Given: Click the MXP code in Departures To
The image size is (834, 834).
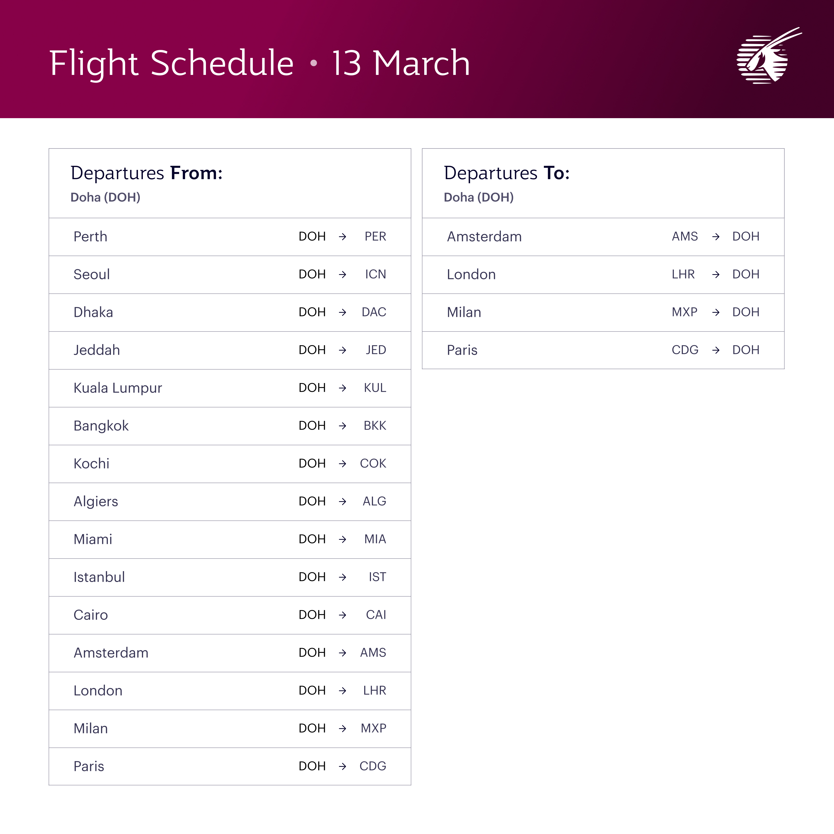Looking at the screenshot, I should pyautogui.click(x=684, y=312).
